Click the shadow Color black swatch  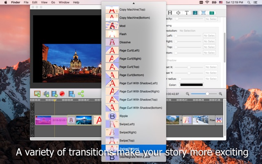click(192, 85)
